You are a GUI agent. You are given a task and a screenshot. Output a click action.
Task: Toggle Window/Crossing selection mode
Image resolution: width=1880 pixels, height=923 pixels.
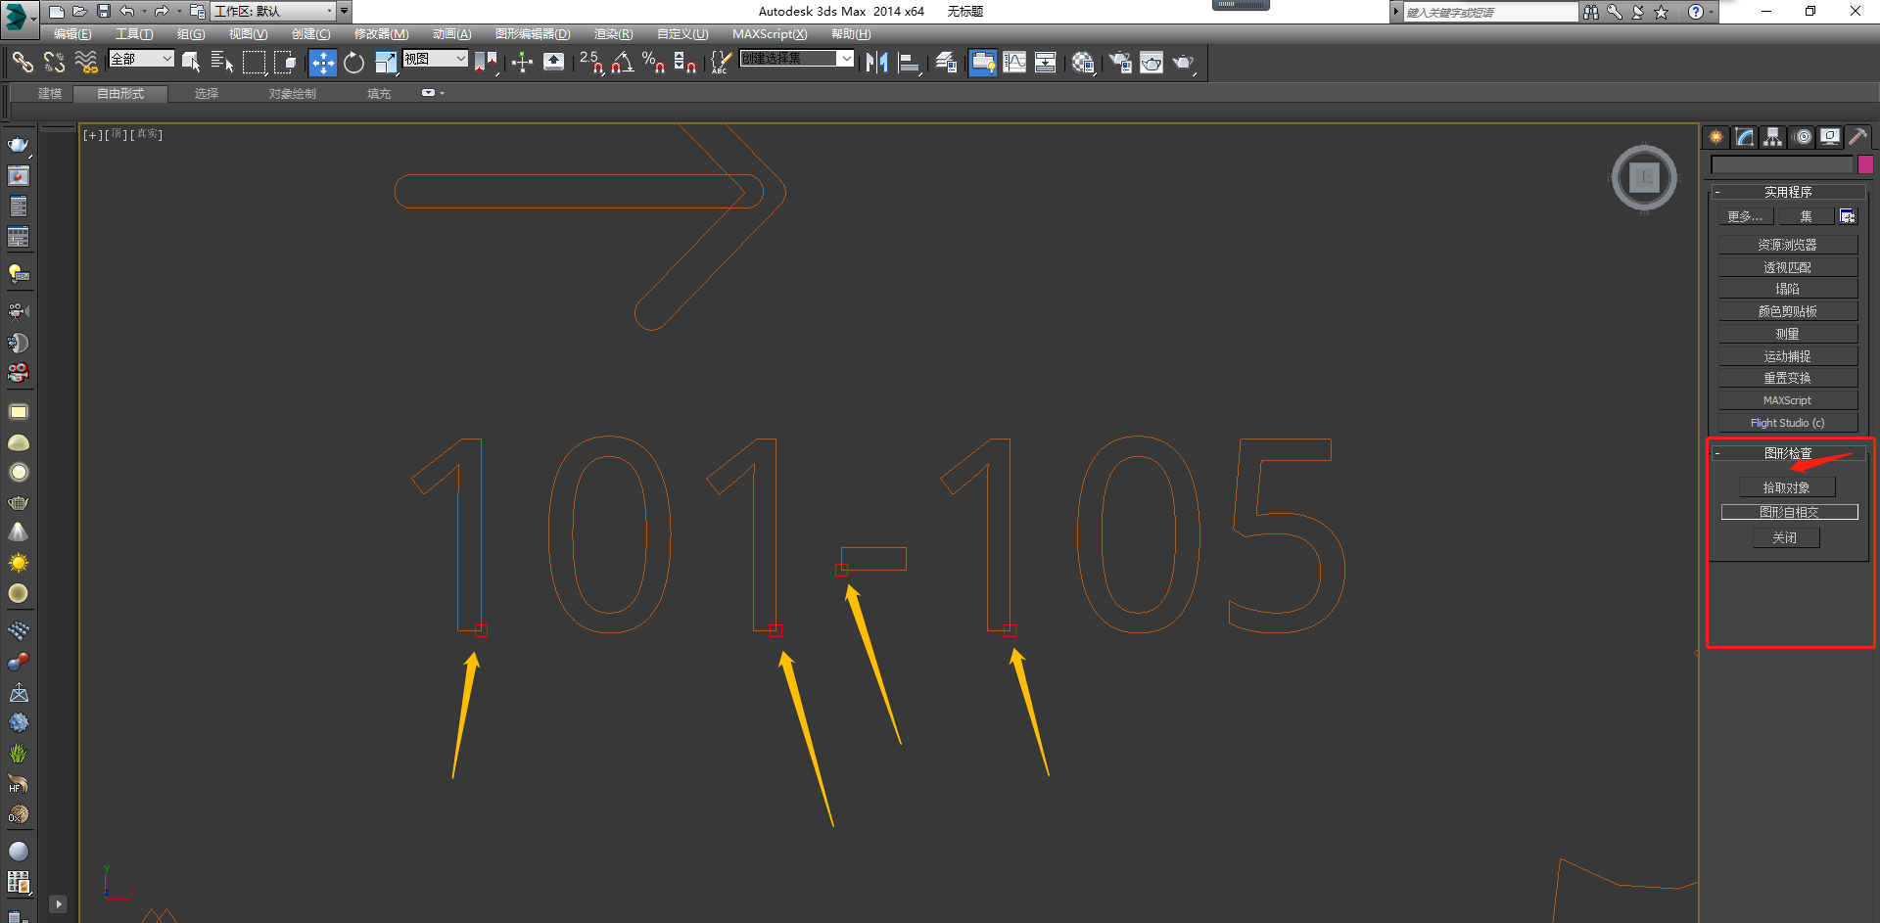[285, 63]
